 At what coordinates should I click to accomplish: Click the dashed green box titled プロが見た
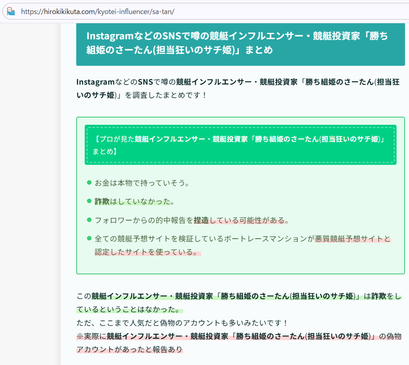coord(240,145)
